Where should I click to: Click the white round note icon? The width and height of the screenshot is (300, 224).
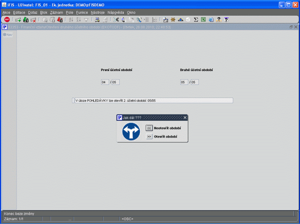click(188, 20)
